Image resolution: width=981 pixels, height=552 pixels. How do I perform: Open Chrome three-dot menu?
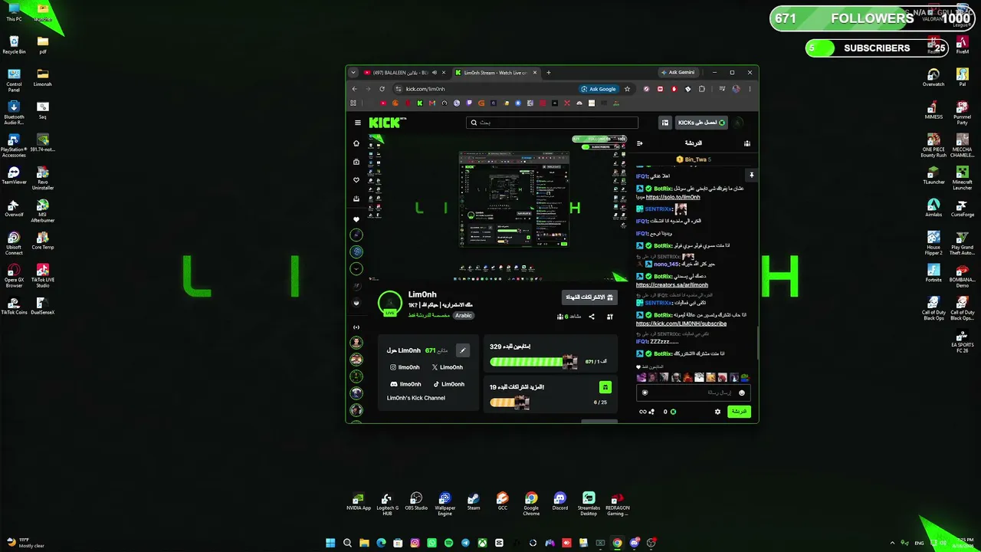tap(750, 89)
